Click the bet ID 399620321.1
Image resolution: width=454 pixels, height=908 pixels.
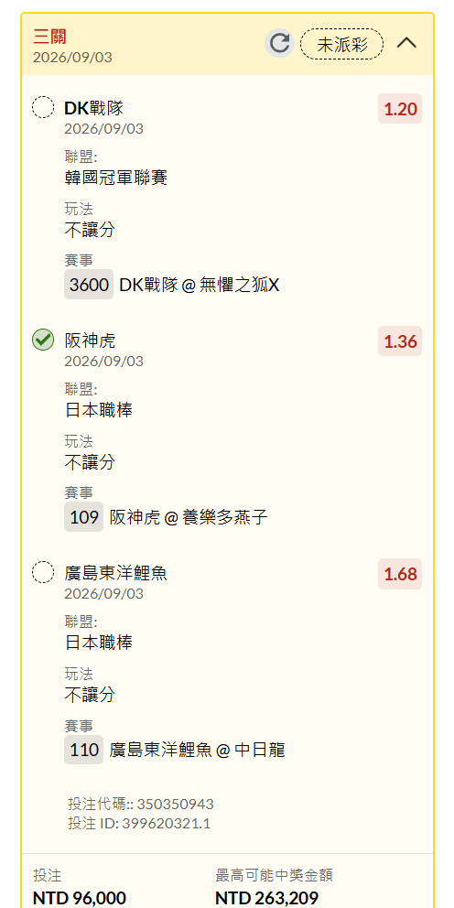[x=167, y=823]
